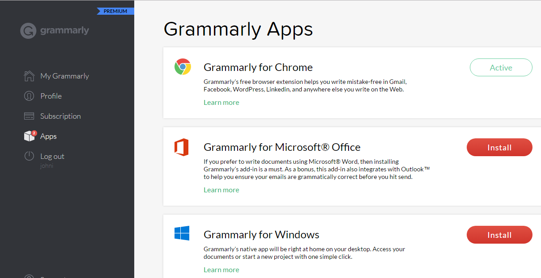Image resolution: width=541 pixels, height=278 pixels.
Task: Click the Windows logo icon
Action: [182, 233]
